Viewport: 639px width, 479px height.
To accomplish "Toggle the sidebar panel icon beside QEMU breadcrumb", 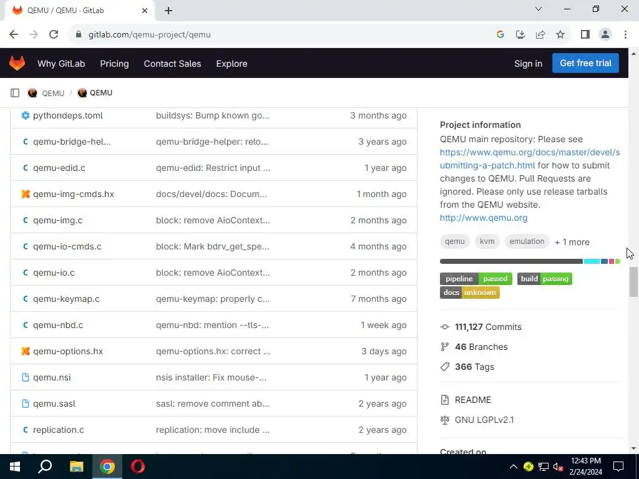I will point(15,93).
